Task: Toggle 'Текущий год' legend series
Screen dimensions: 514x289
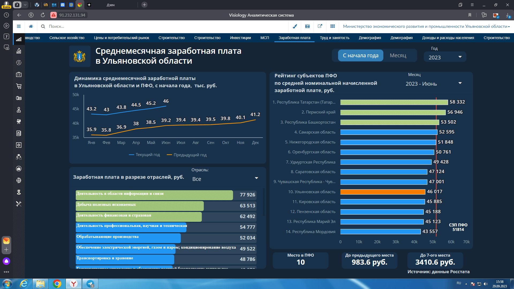Action: [144, 155]
